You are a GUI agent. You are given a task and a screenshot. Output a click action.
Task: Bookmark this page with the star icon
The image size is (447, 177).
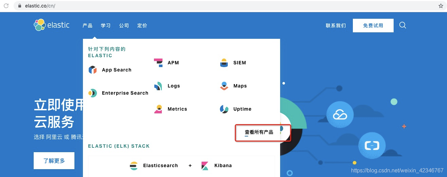(441, 6)
